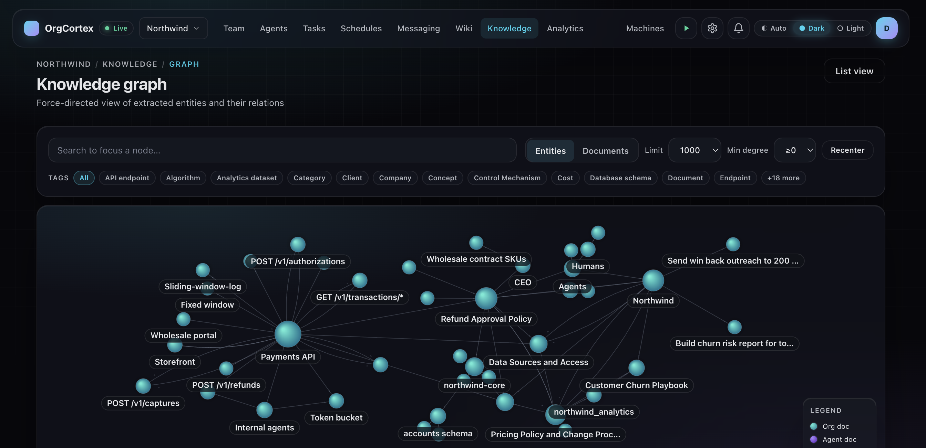Filter by Client tag
This screenshot has height=448, width=926.
coord(352,178)
